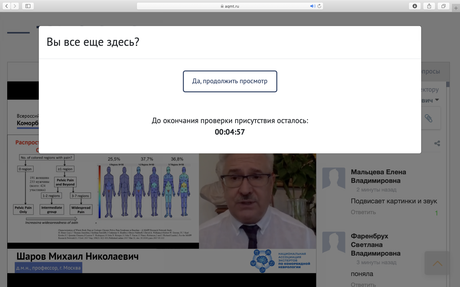The image size is (460, 287).
Task: Click 'Ответить' under Мальцева's comment
Action: click(x=363, y=212)
